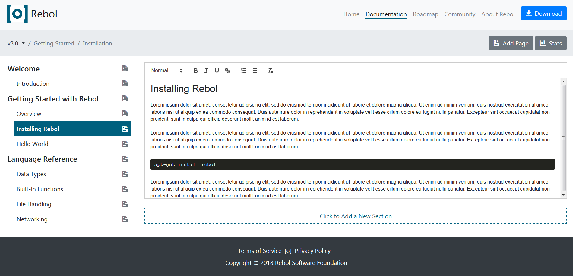Toggle italic formatting in editor toolbar
The height and width of the screenshot is (276, 579).
206,70
